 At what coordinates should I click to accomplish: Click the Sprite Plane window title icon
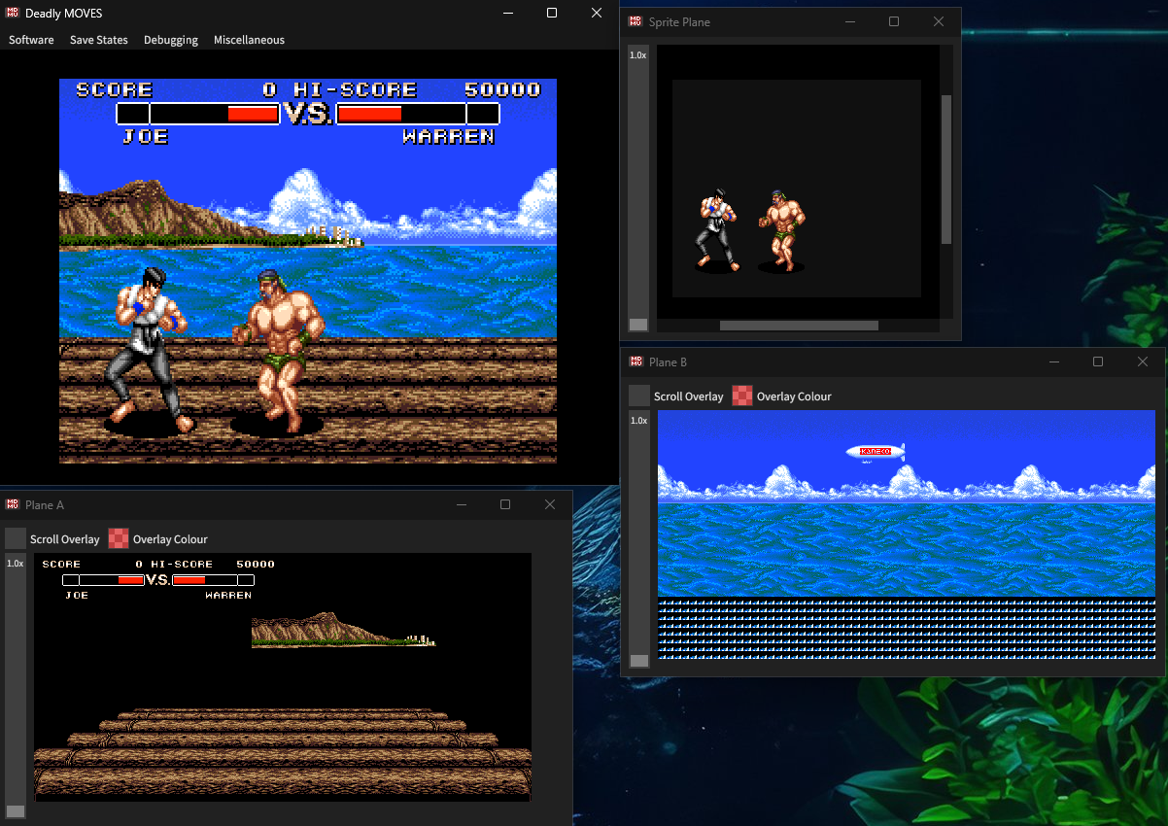(636, 21)
